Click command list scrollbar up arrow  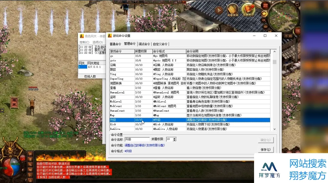click(274, 51)
